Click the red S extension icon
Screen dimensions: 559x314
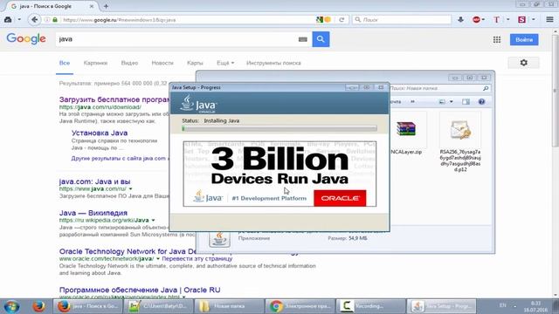point(522,19)
